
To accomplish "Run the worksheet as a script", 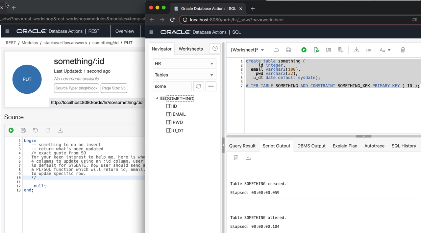I will tap(316, 50).
